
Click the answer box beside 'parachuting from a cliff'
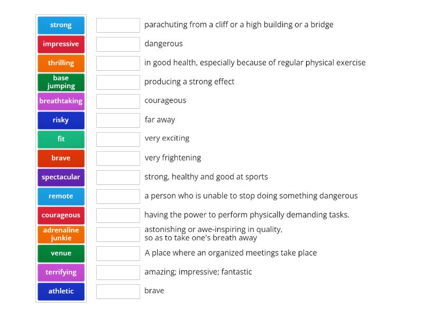tap(118, 25)
